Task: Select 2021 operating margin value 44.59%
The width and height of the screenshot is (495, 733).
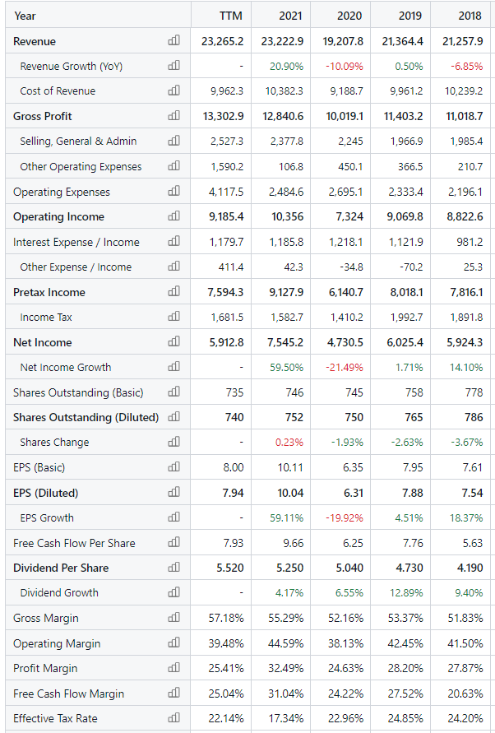Action: tap(286, 643)
